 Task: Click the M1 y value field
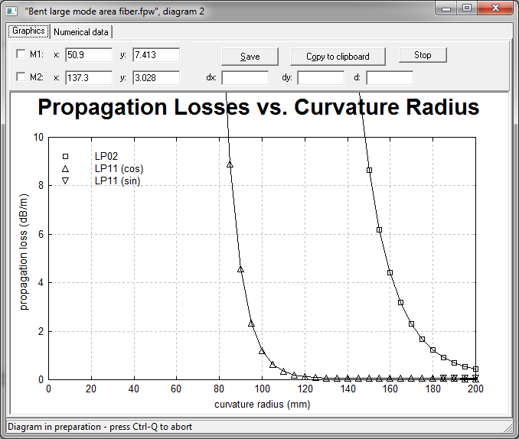pos(156,55)
